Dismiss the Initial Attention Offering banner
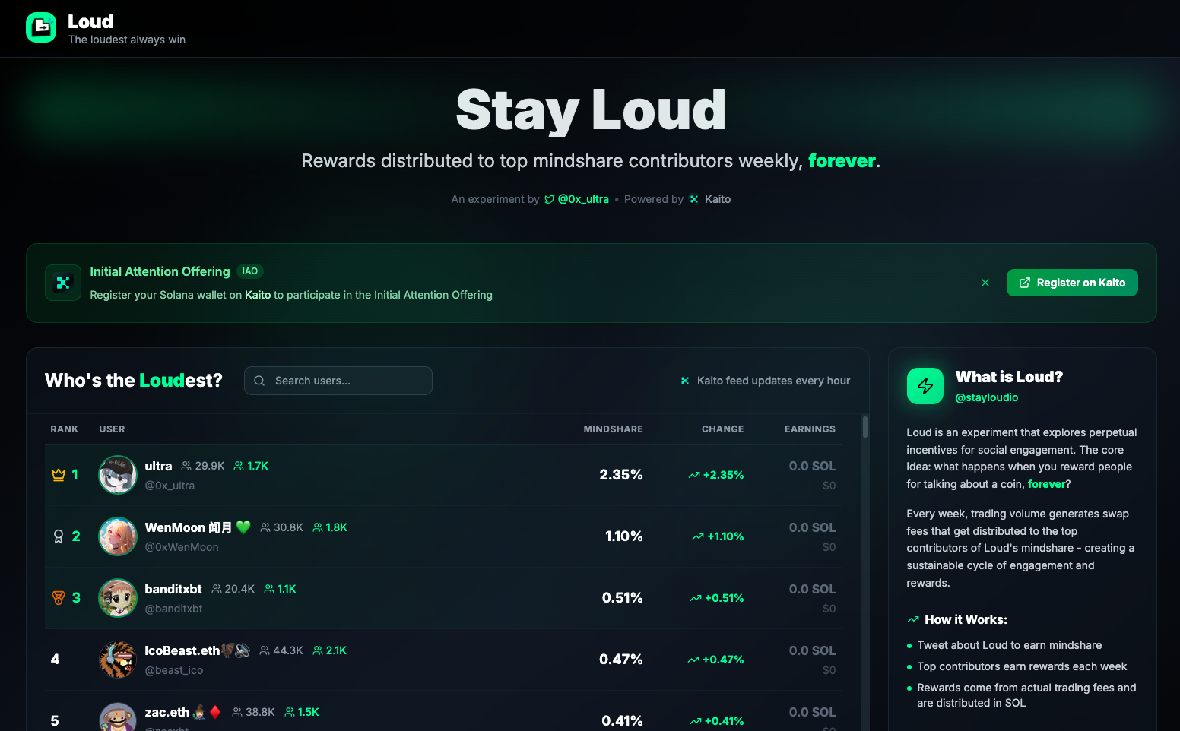1180x731 pixels. [985, 283]
